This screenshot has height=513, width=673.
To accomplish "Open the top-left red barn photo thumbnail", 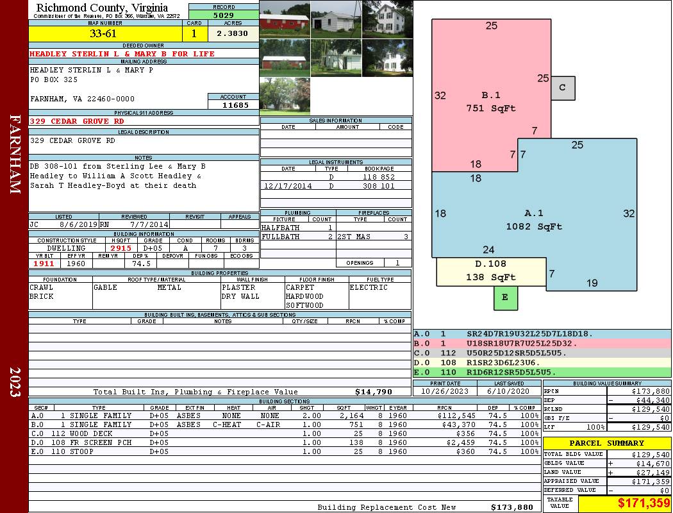I will coord(285,19).
